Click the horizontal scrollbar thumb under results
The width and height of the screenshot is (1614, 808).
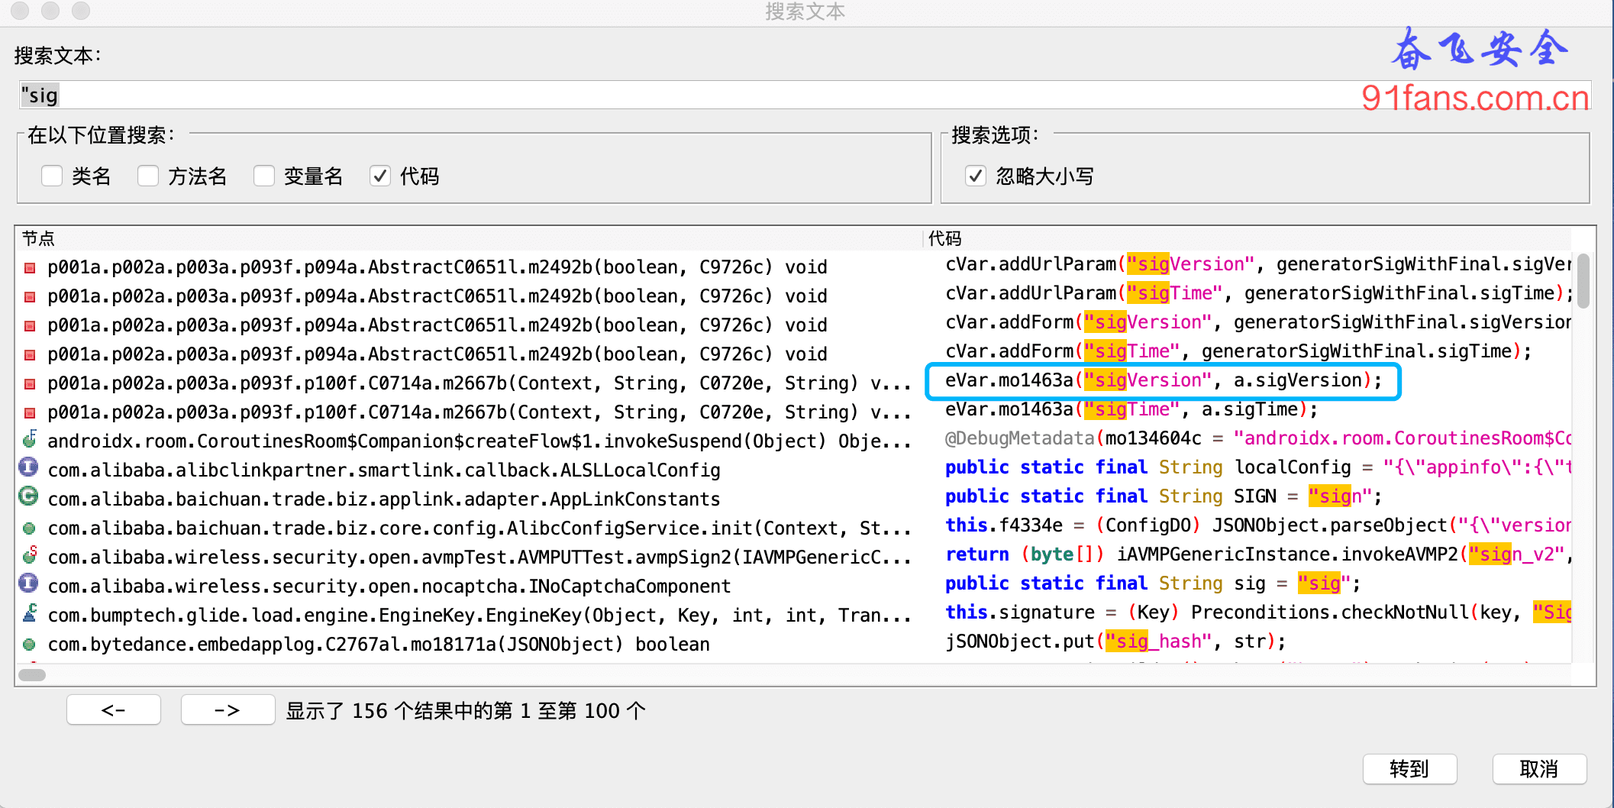[x=32, y=675]
